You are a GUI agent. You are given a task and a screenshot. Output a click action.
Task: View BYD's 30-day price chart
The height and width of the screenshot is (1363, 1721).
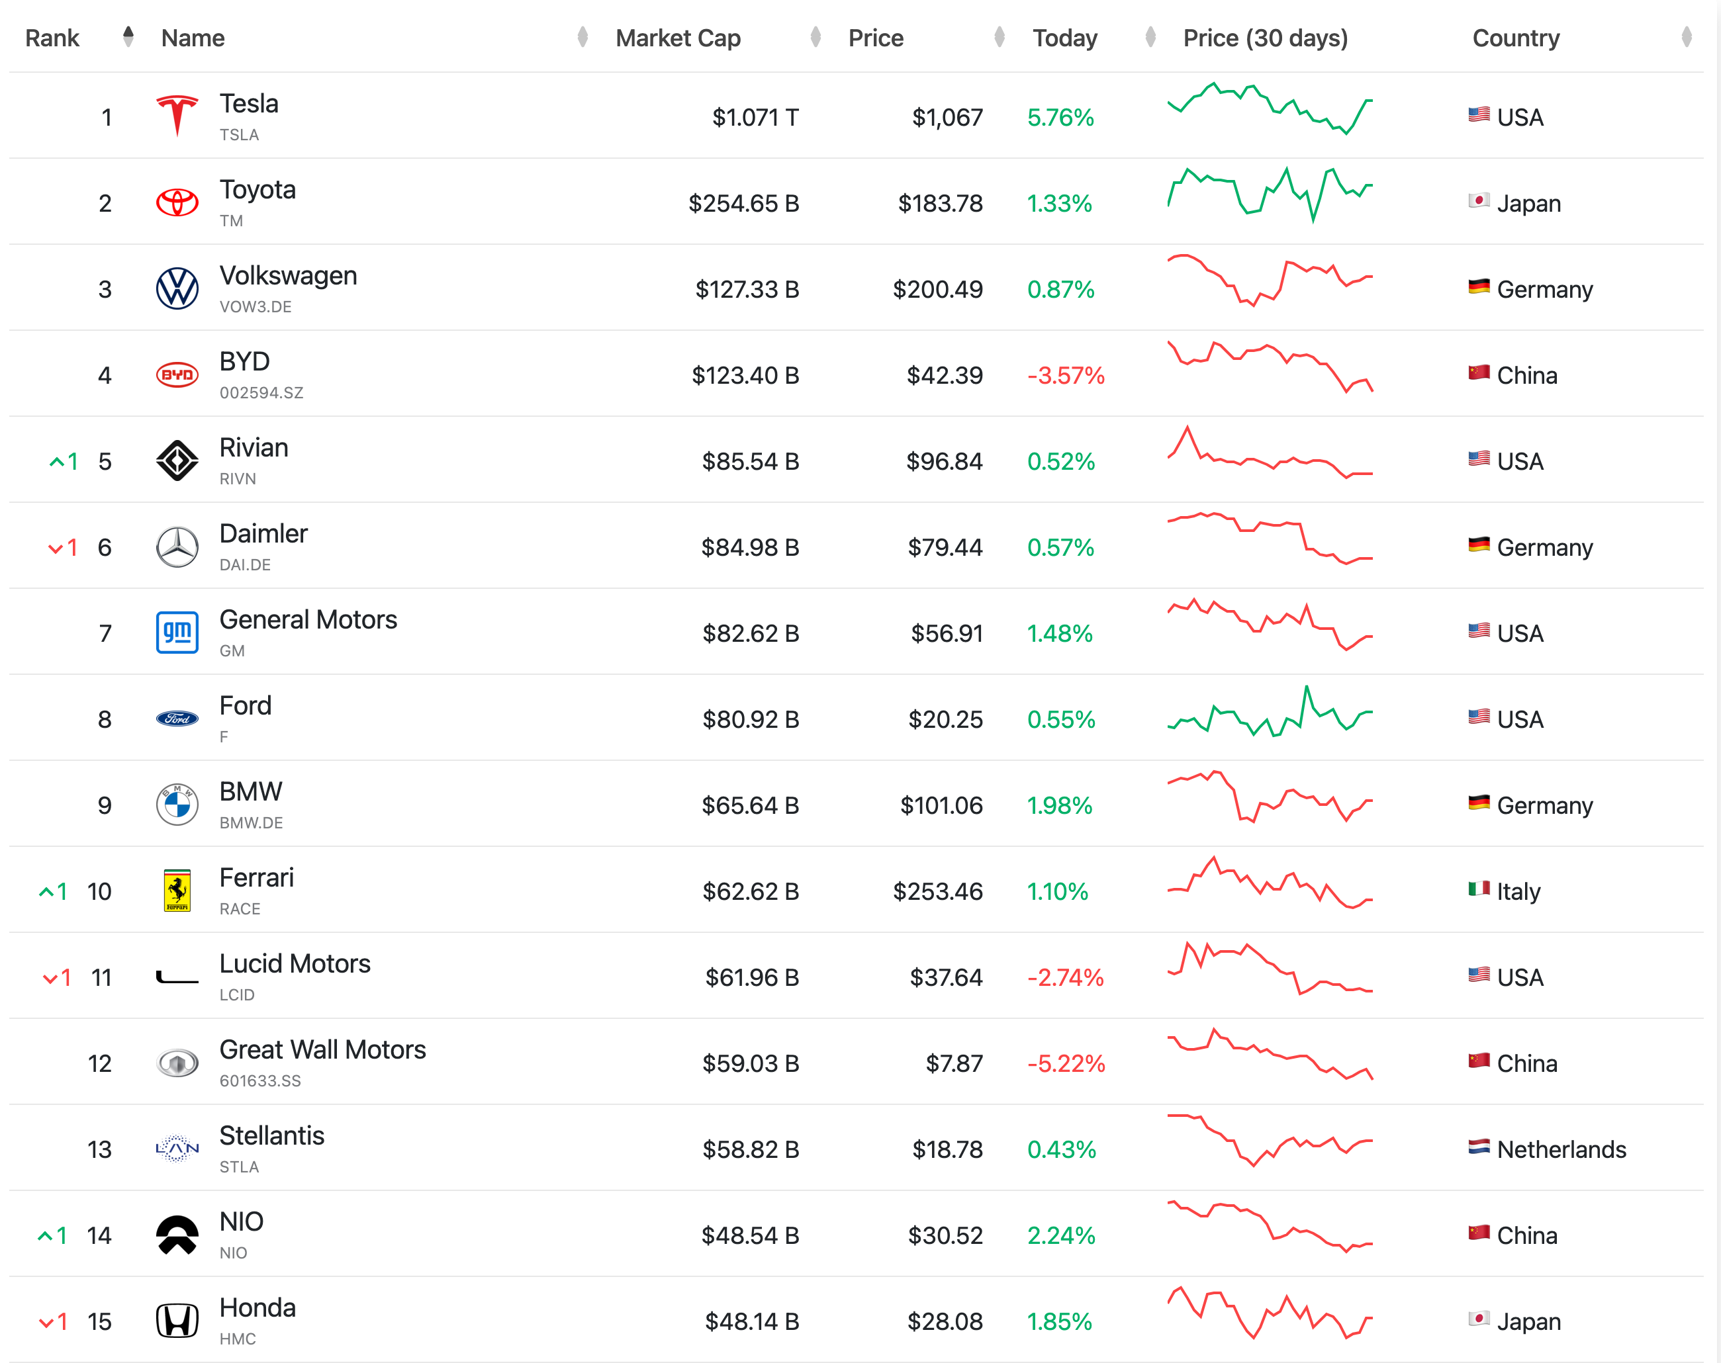pos(1270,367)
